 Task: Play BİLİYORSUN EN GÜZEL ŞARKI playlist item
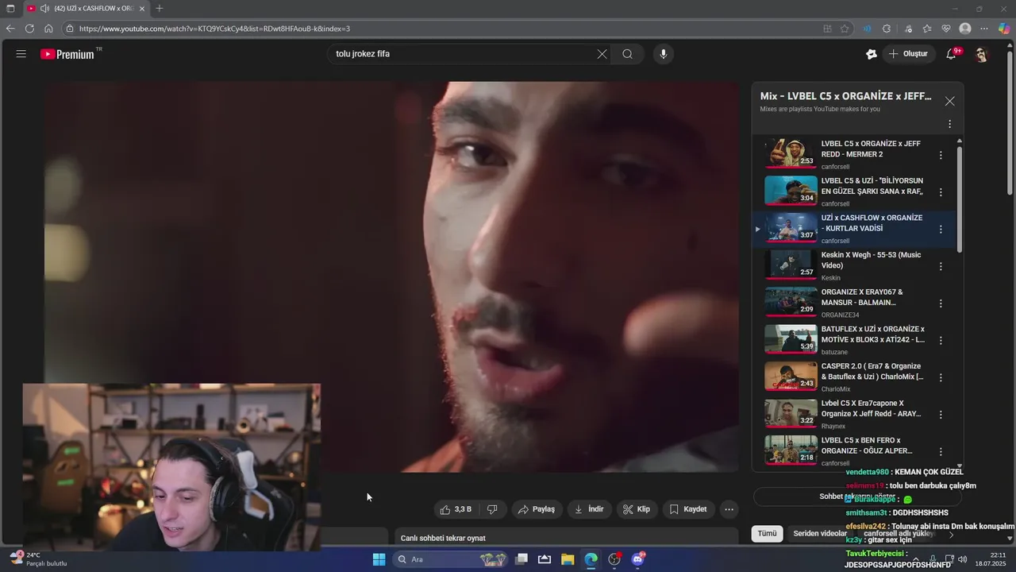click(x=853, y=191)
